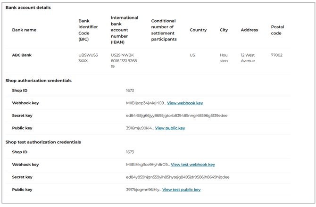This screenshot has height=207, width=316.
Task: Click the UBSWUS33XXX BIC code value
Action: pos(88,58)
